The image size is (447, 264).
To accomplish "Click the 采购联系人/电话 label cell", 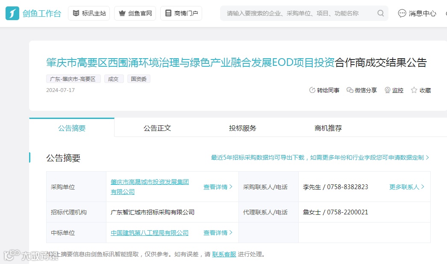I will 268,187.
